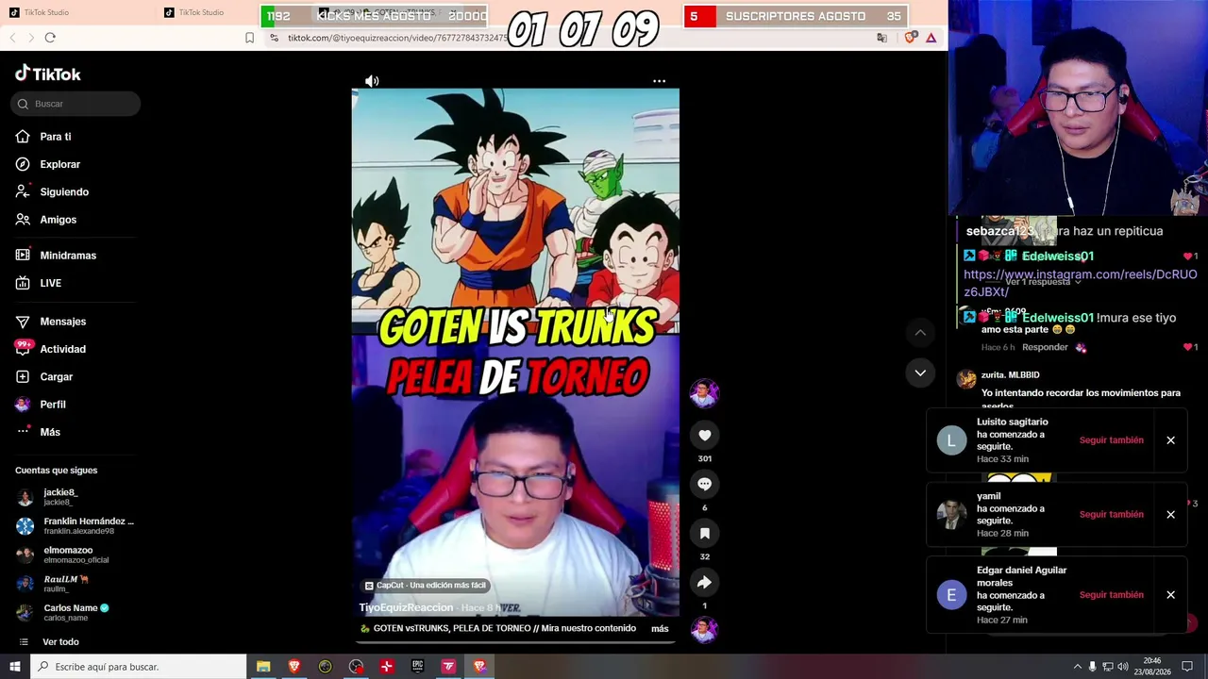Click the Perfil avatar icon
The image size is (1208, 679).
point(23,404)
